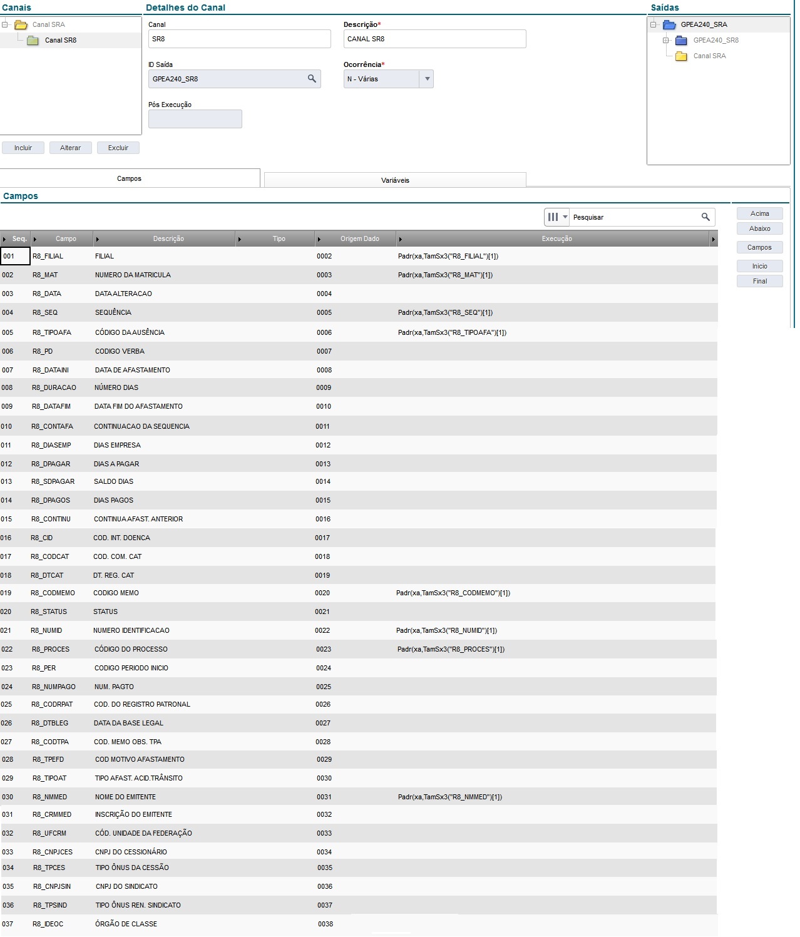
Task: Select row 001 R8_FILIAL
Action: tap(359, 256)
